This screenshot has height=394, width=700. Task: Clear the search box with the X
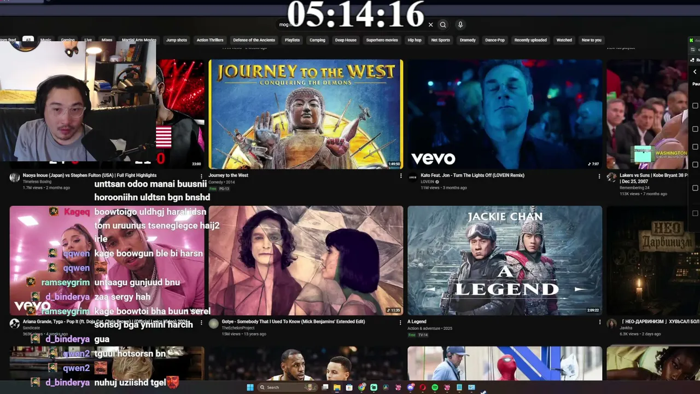tap(430, 25)
